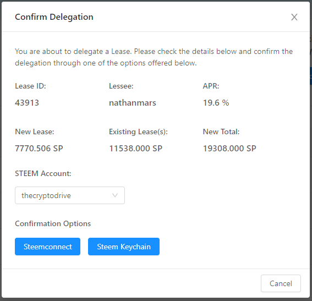Click the Existing Lease(s) amount 11538.000 SP
The image size is (312, 301).
pyautogui.click(x=136, y=149)
